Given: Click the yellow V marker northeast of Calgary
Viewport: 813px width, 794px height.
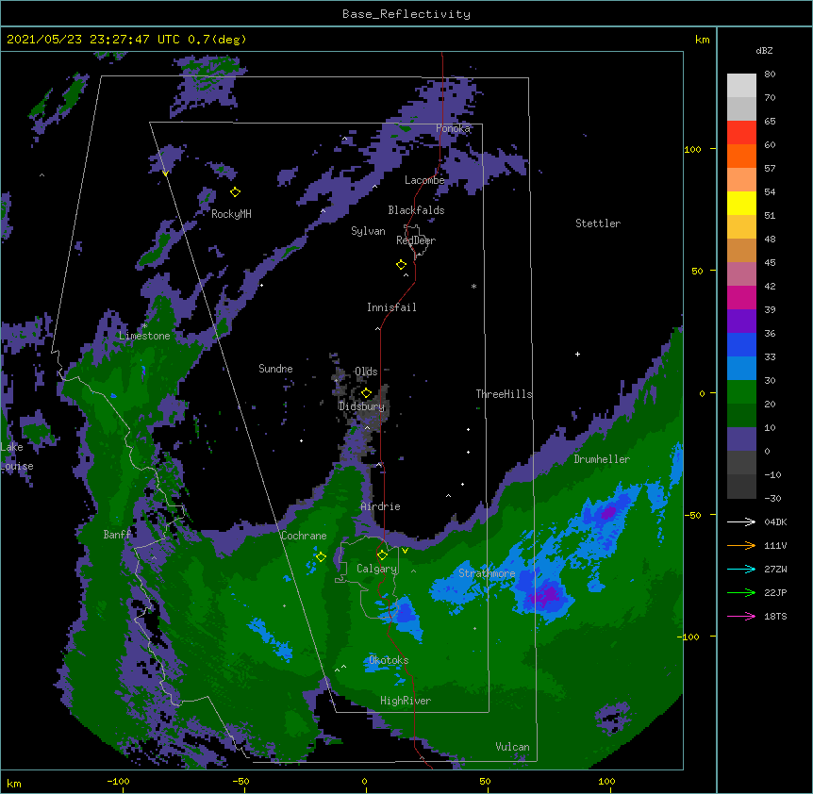Looking at the screenshot, I should pos(405,551).
